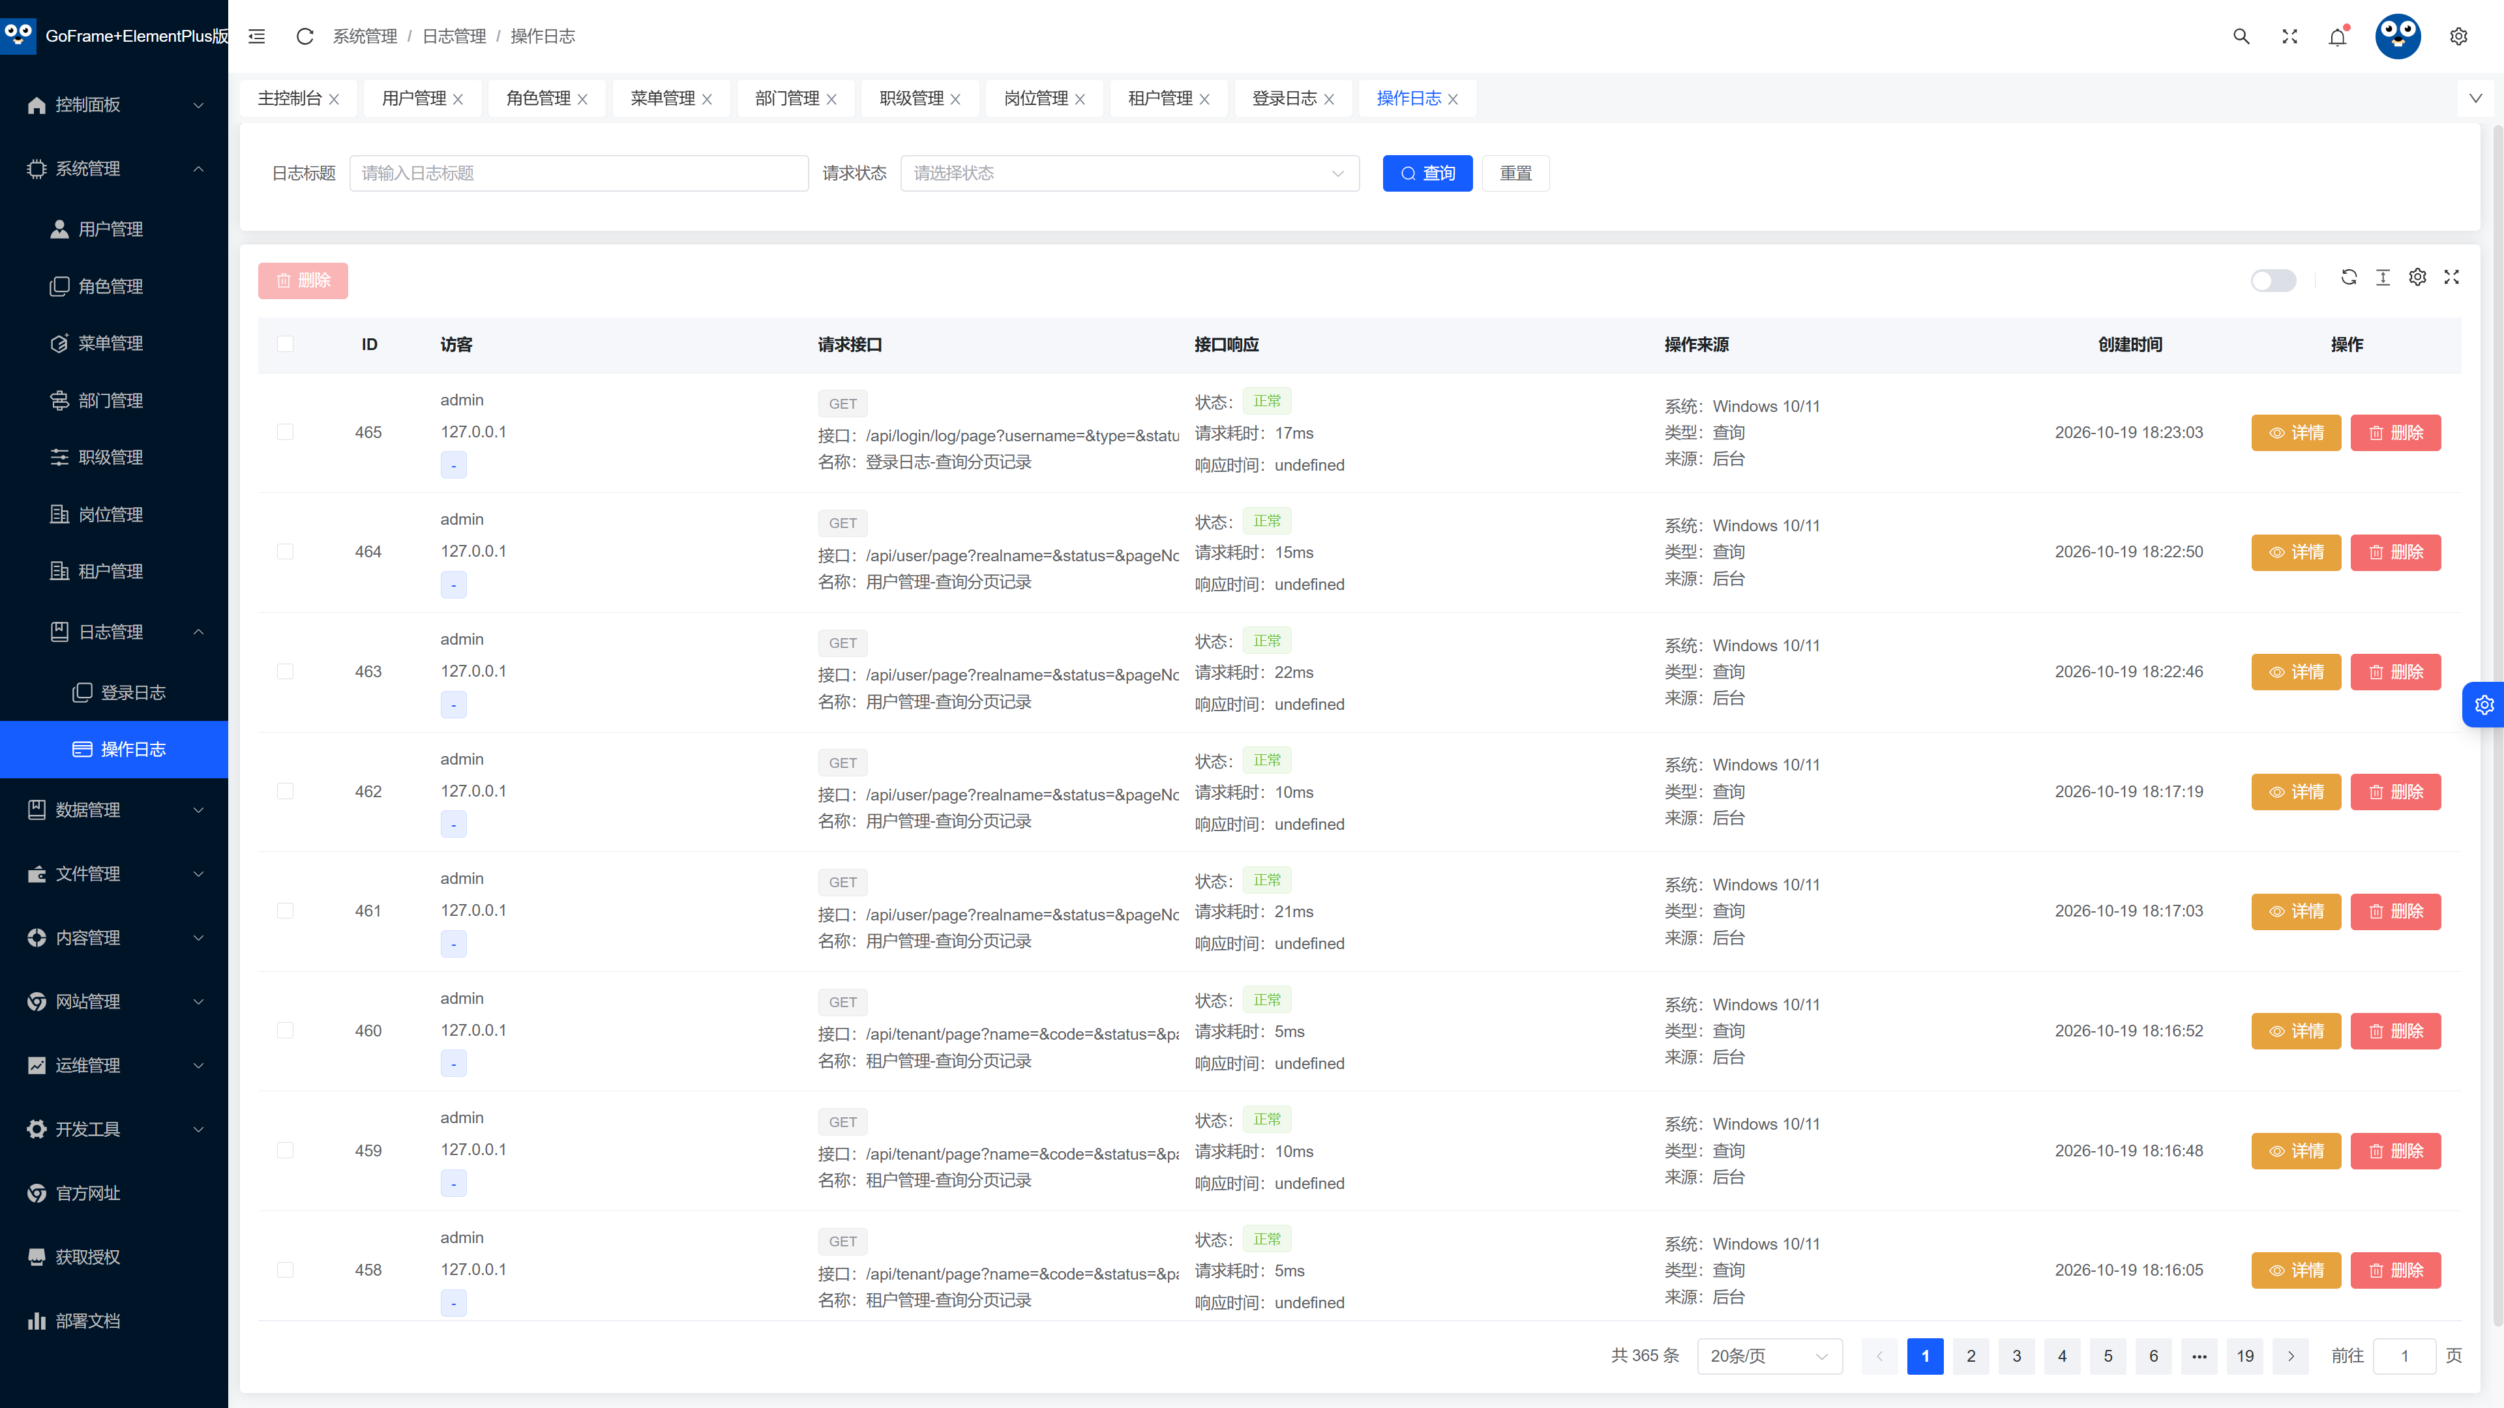Open table column settings gear icon
Screen dimensions: 2504x1408
tap(2417, 277)
